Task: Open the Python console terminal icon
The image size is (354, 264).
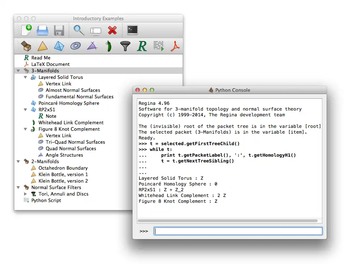Action: [x=132, y=30]
